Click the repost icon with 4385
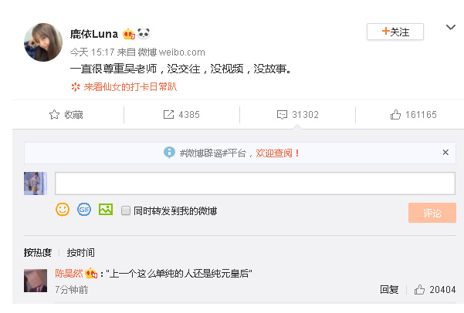 point(168,115)
